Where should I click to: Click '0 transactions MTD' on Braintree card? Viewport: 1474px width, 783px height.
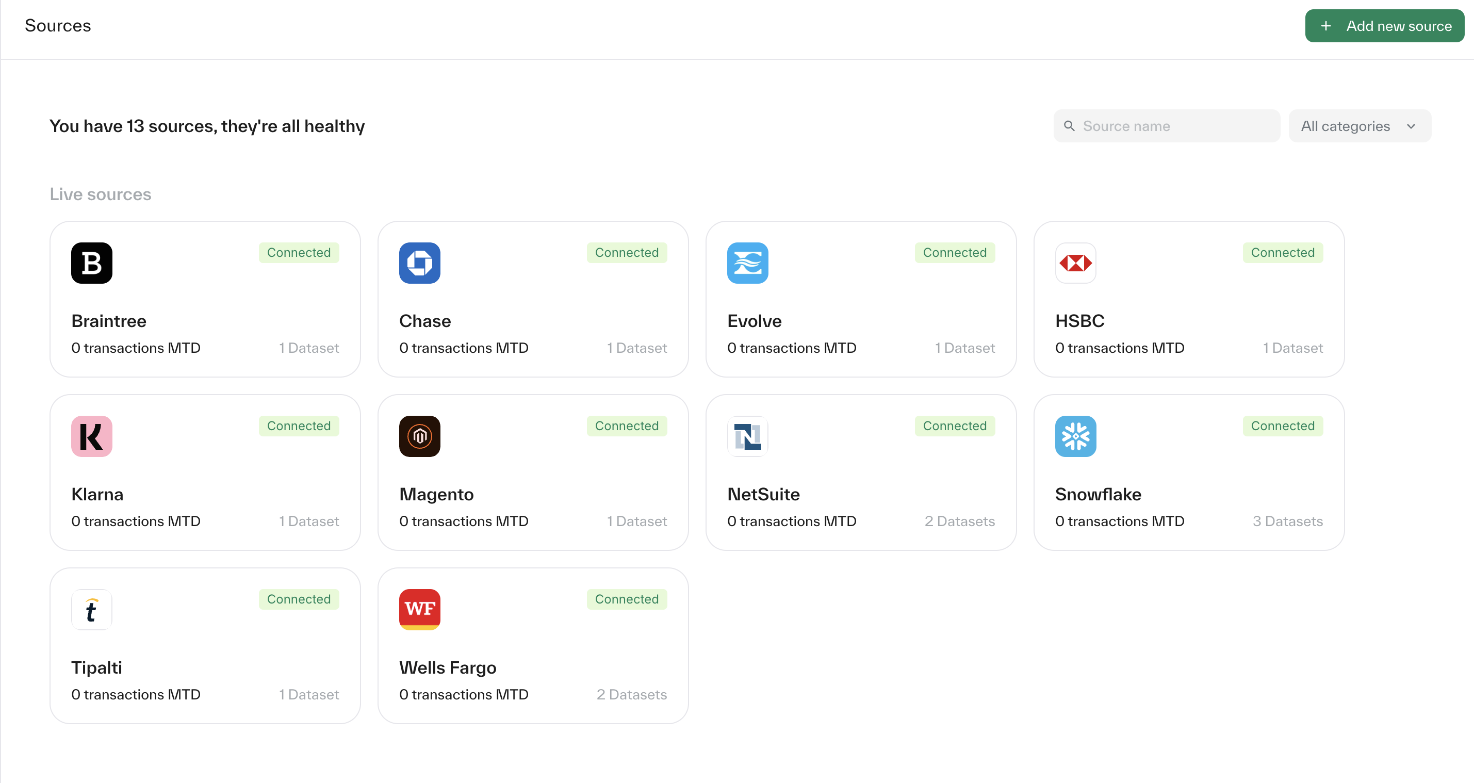pos(136,348)
